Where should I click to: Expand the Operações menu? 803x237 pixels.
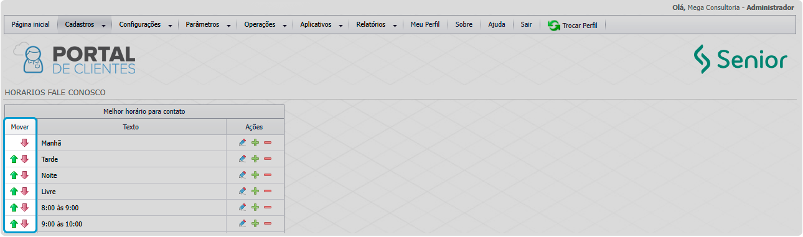(265, 25)
